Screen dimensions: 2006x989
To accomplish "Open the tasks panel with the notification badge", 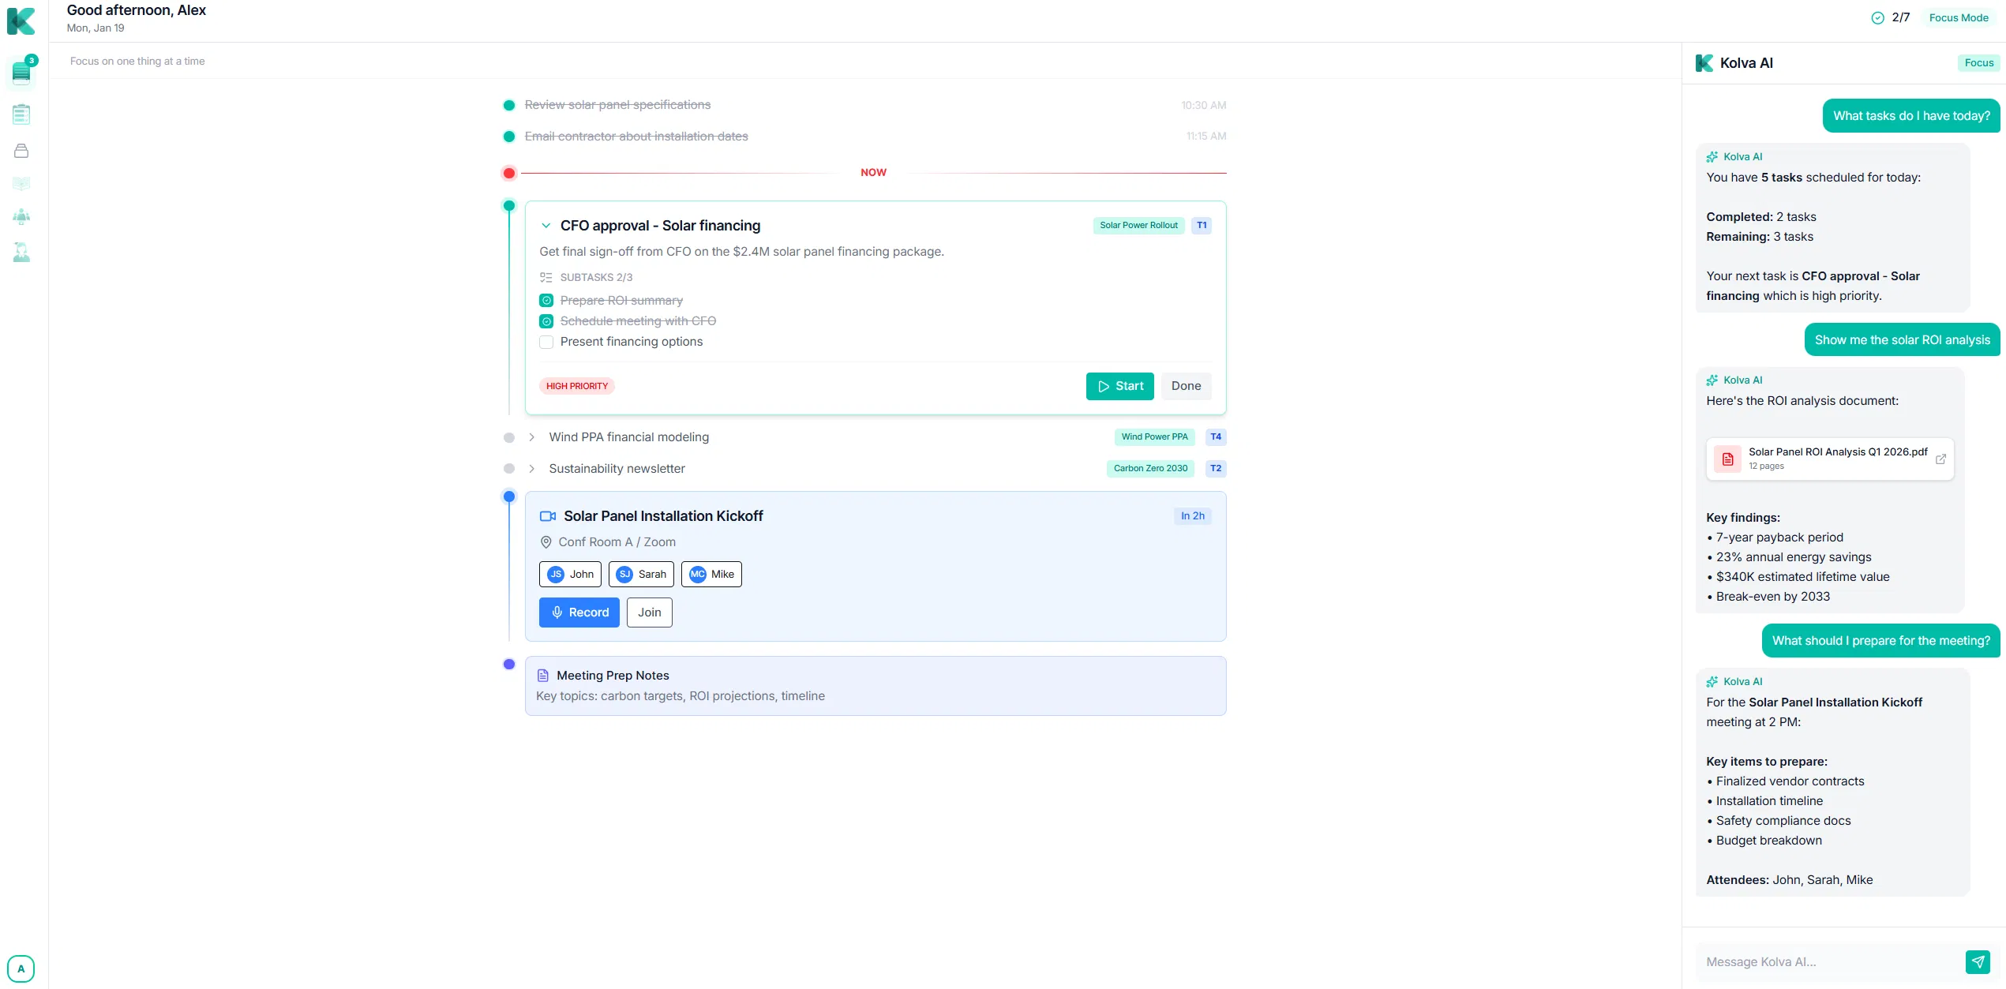I will [21, 72].
